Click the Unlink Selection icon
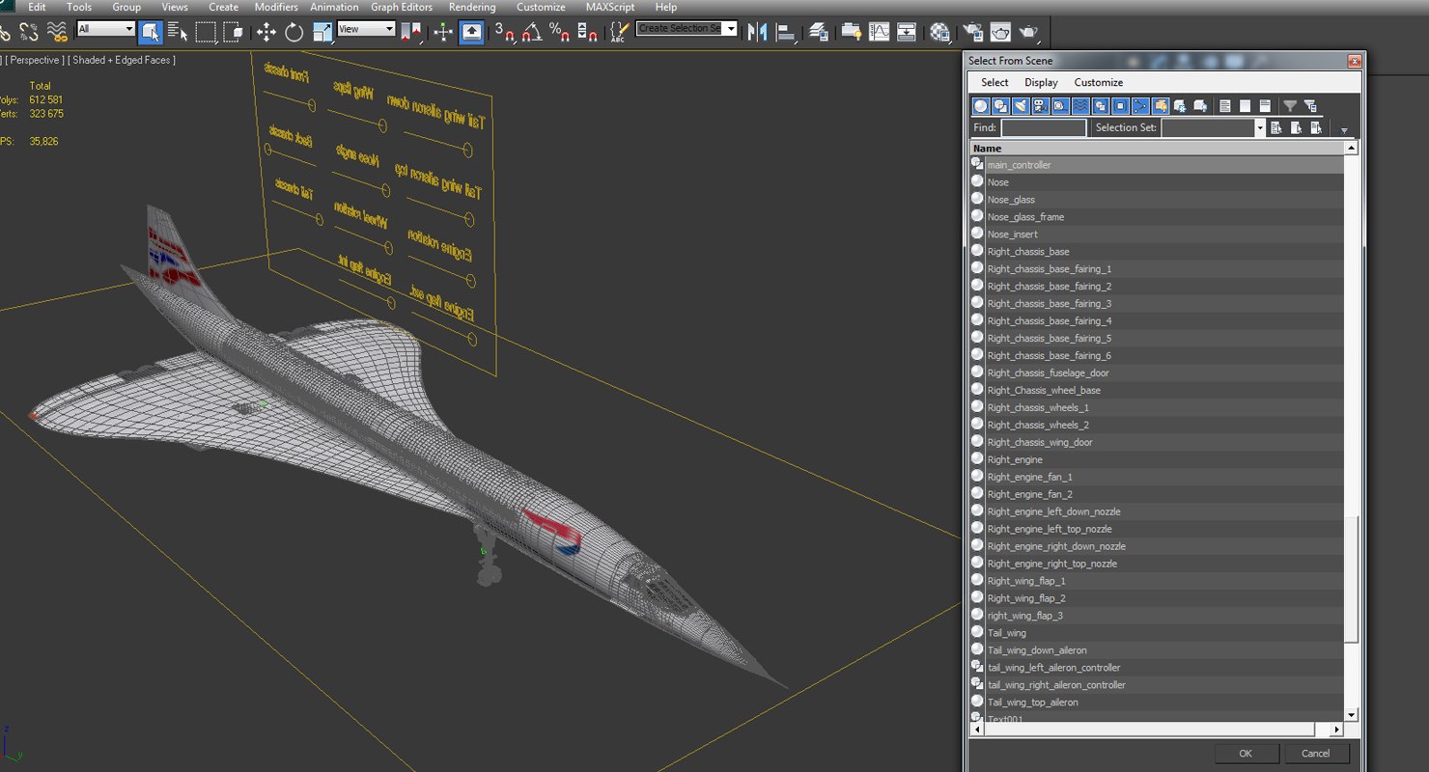The height and width of the screenshot is (772, 1429). (29, 32)
